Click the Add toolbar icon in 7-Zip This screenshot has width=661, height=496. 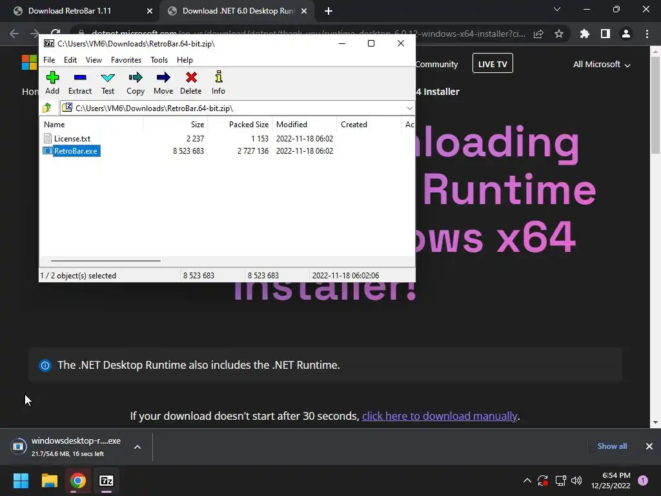[52, 83]
